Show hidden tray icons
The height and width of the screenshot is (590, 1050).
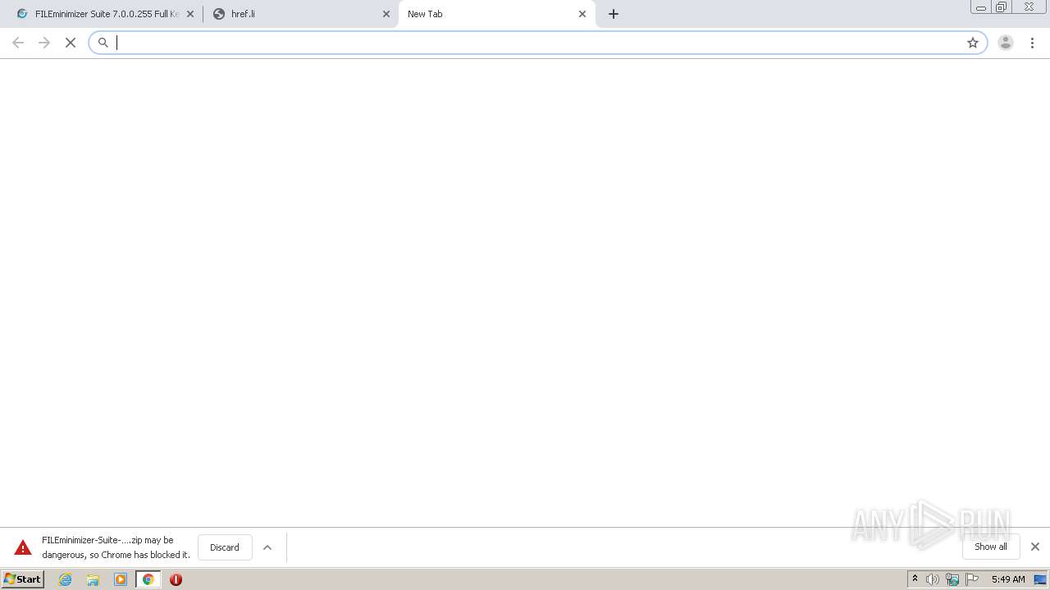coord(915,579)
